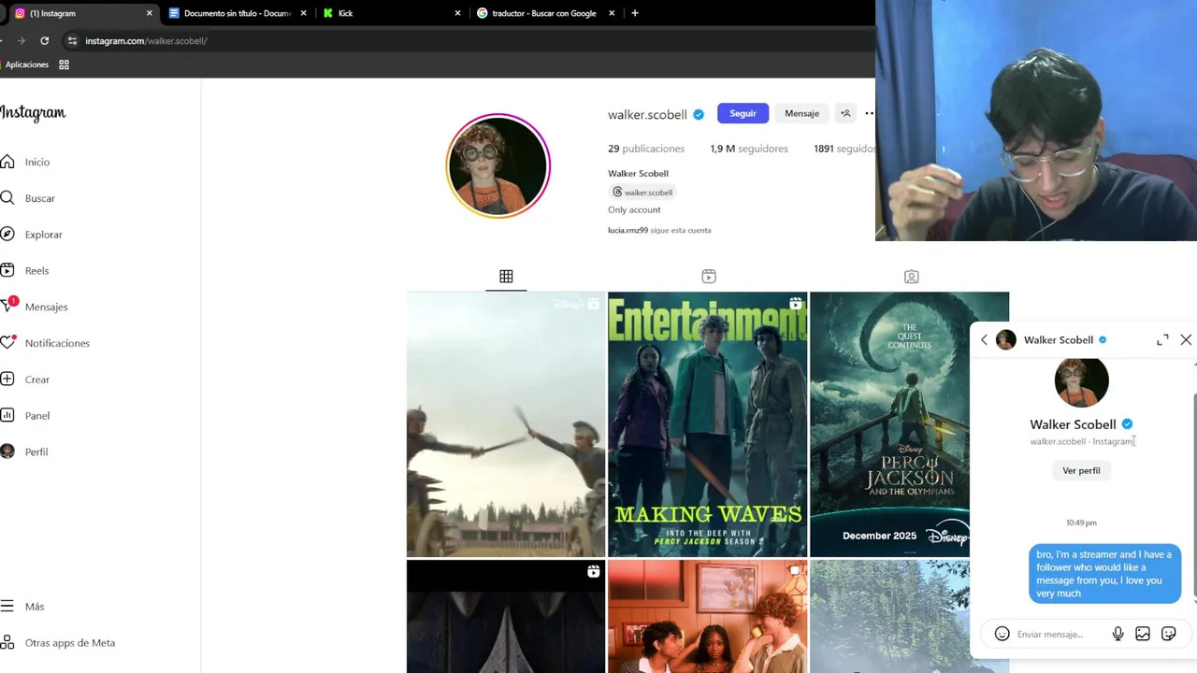Open Perfil avatar in sidebar
The width and height of the screenshot is (1197, 673).
coord(7,451)
